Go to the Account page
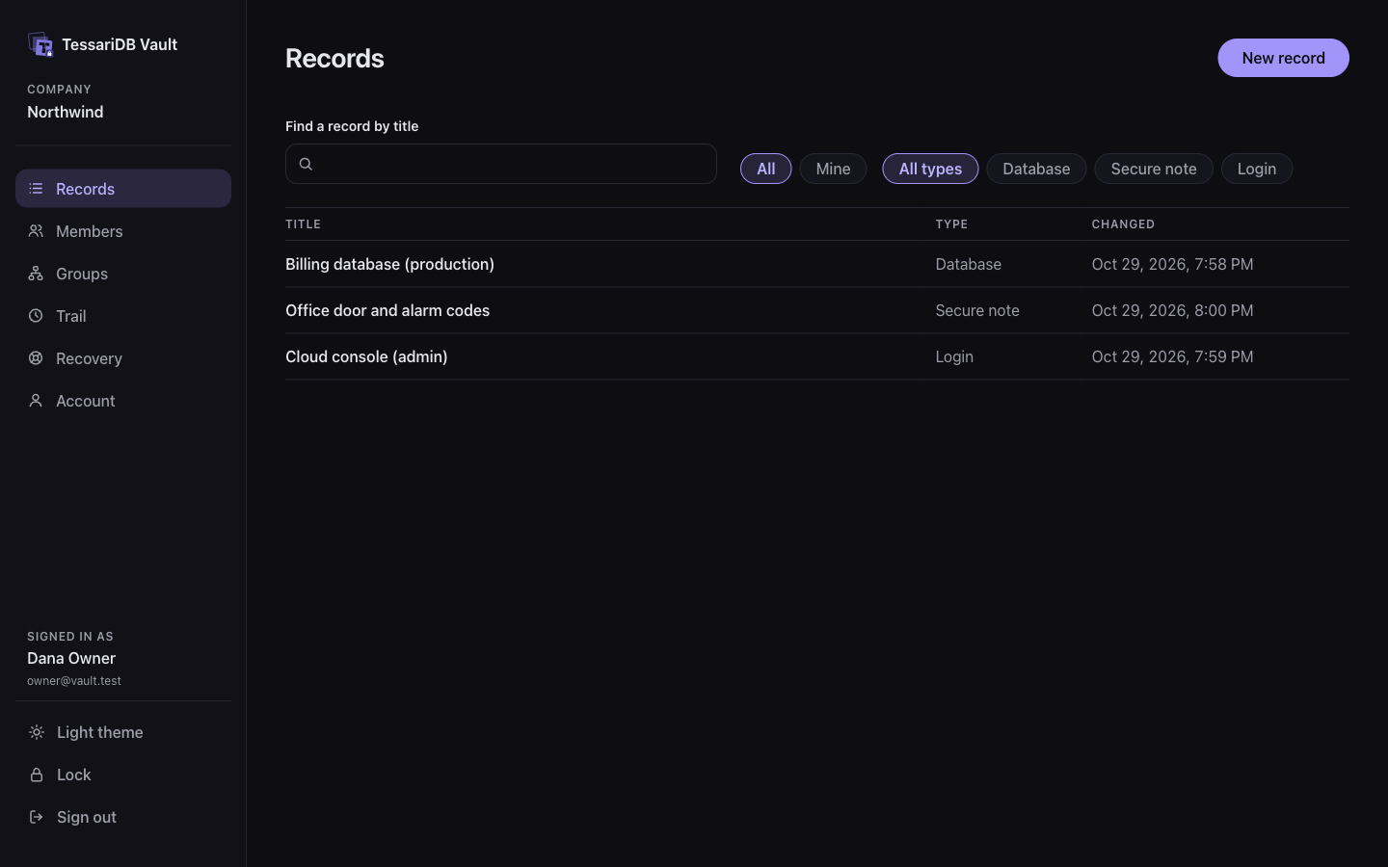1388x867 pixels. 123,401
